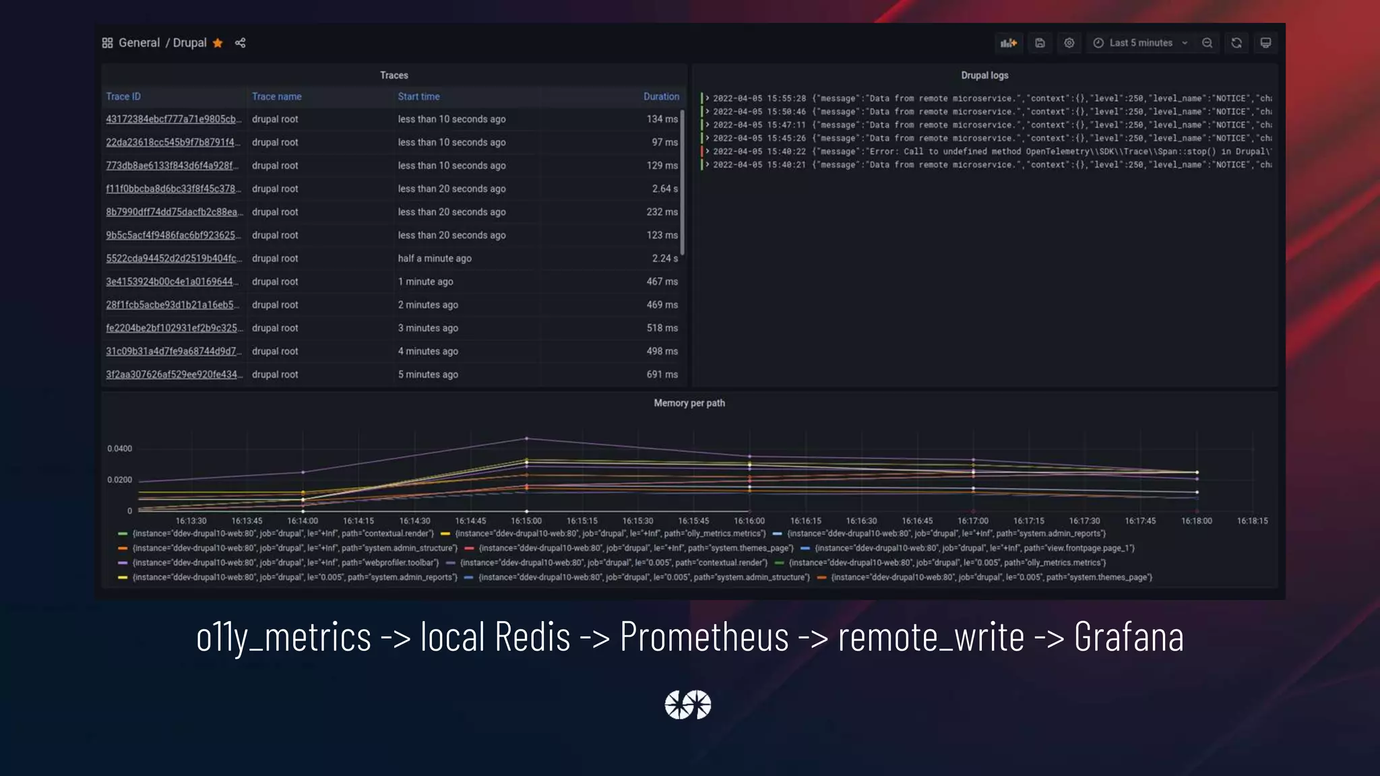Open trace fe2204be2bf102931ef2b9c325
1380x776 pixels.
point(174,328)
